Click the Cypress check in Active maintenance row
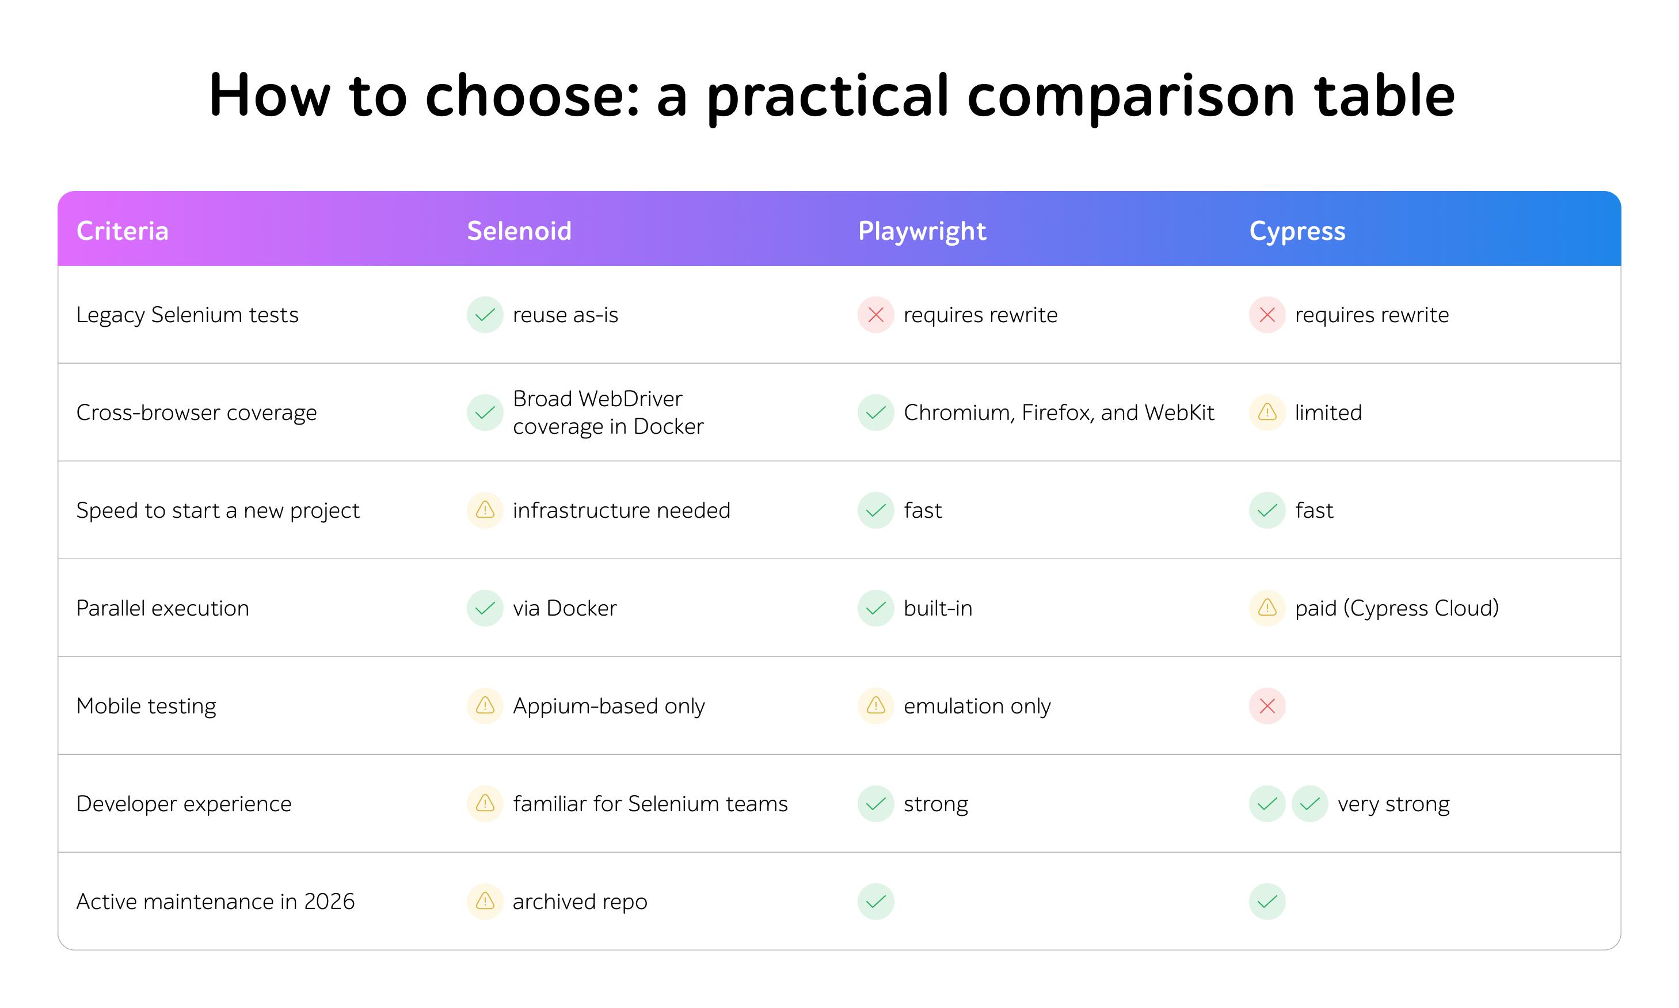 (x=1266, y=902)
